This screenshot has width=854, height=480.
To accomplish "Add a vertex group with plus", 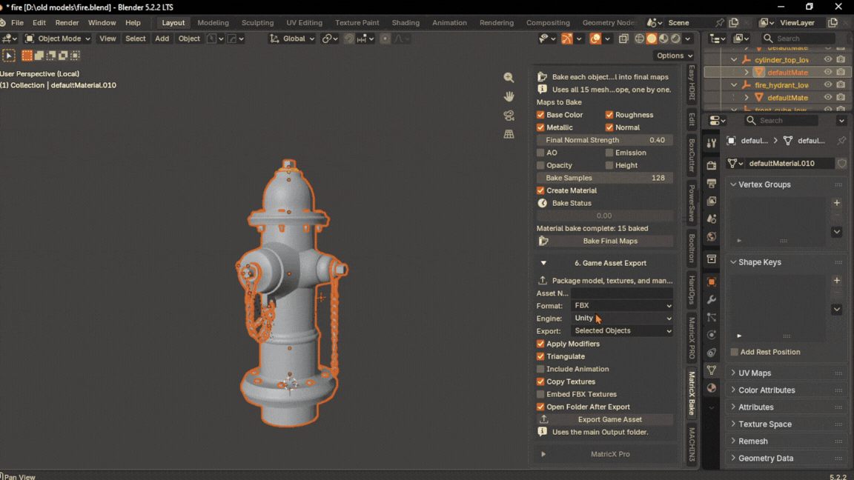I will (836, 203).
